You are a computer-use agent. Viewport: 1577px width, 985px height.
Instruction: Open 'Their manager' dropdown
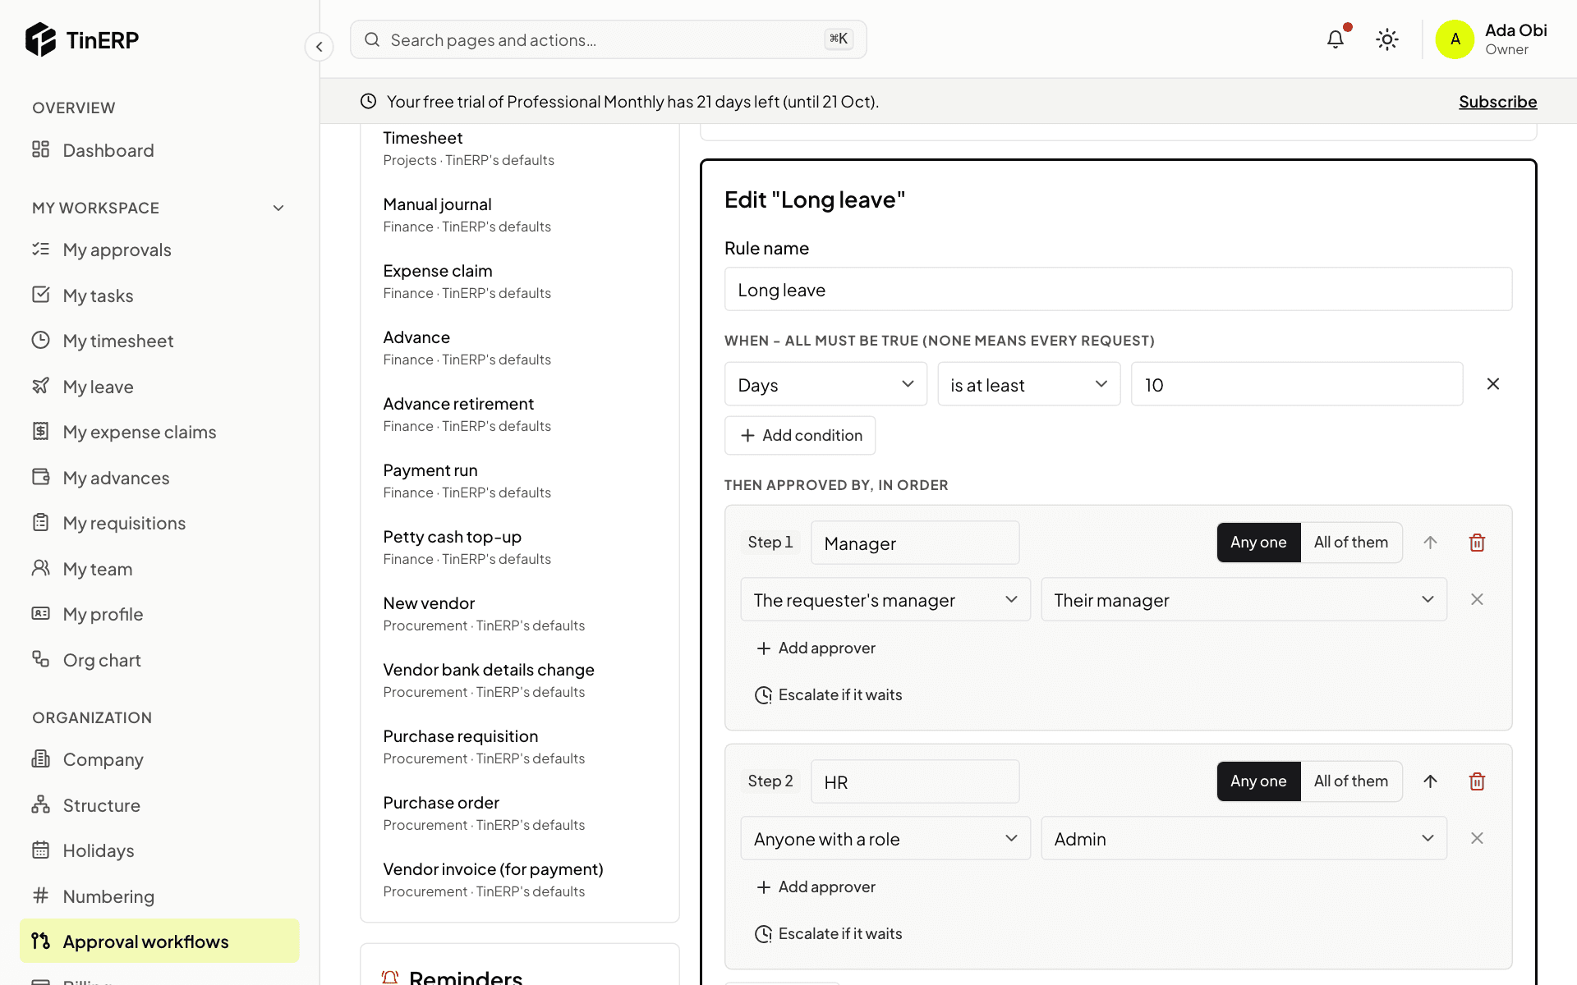[1244, 599]
